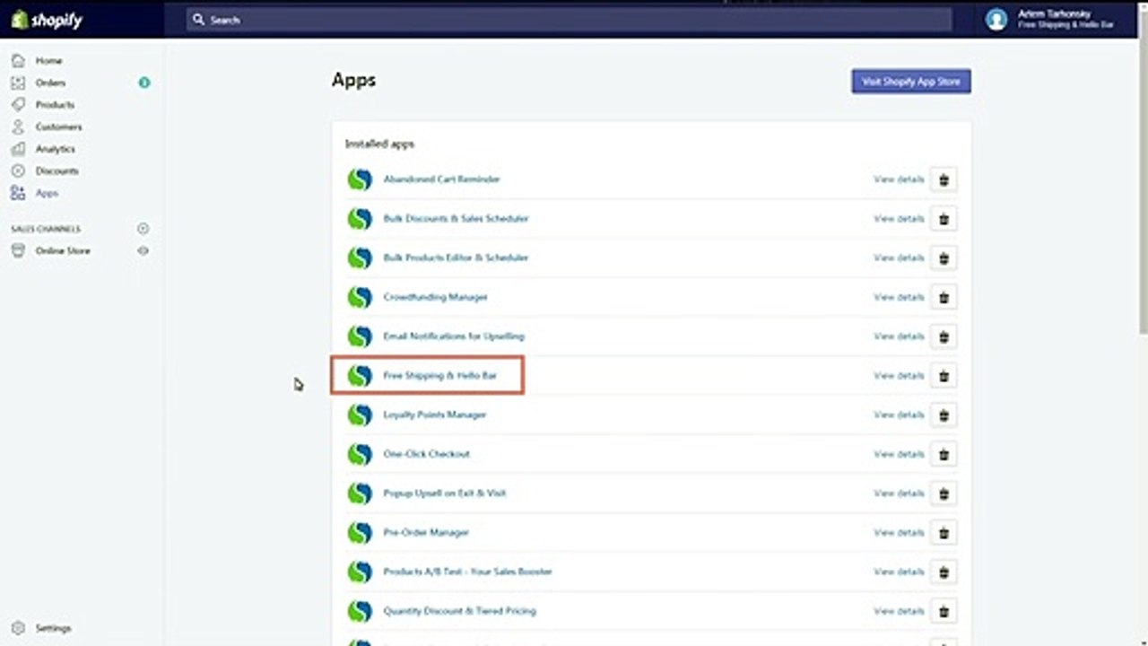Image resolution: width=1148 pixels, height=646 pixels.
Task: Delete Bulk Discounts & Sales Scheduler app
Action: point(944,219)
